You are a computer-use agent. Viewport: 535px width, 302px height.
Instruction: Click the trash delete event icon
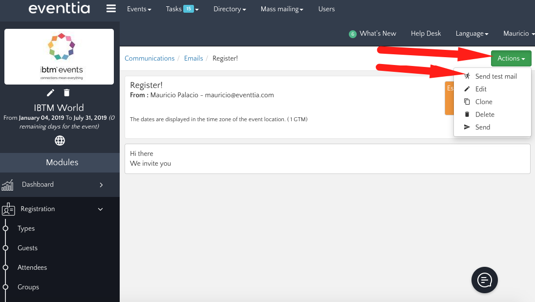(x=67, y=93)
